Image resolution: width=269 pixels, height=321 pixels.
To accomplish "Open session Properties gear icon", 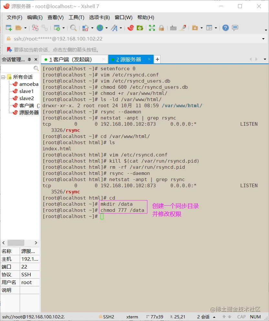I will pos(57,28).
